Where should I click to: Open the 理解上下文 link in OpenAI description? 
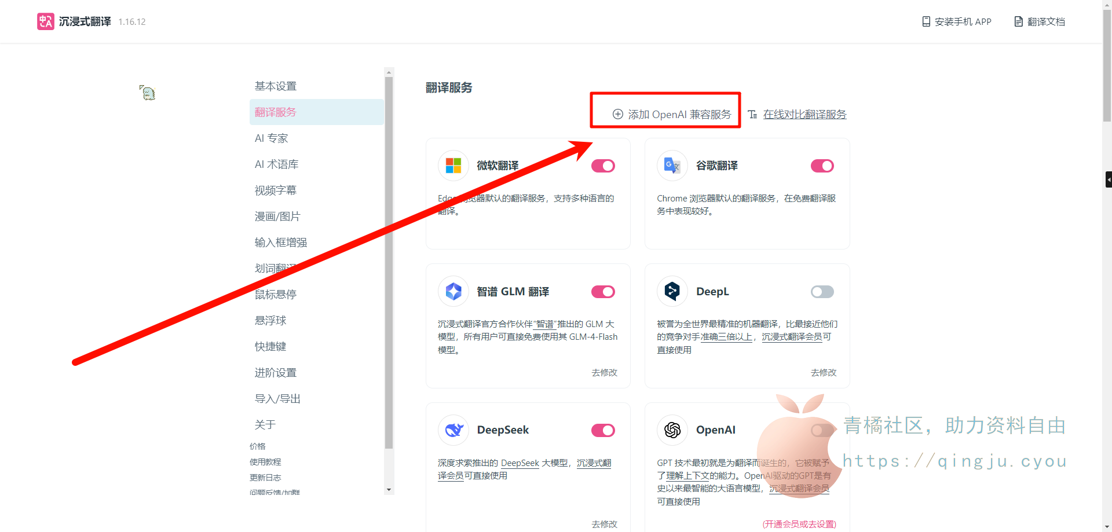(688, 476)
